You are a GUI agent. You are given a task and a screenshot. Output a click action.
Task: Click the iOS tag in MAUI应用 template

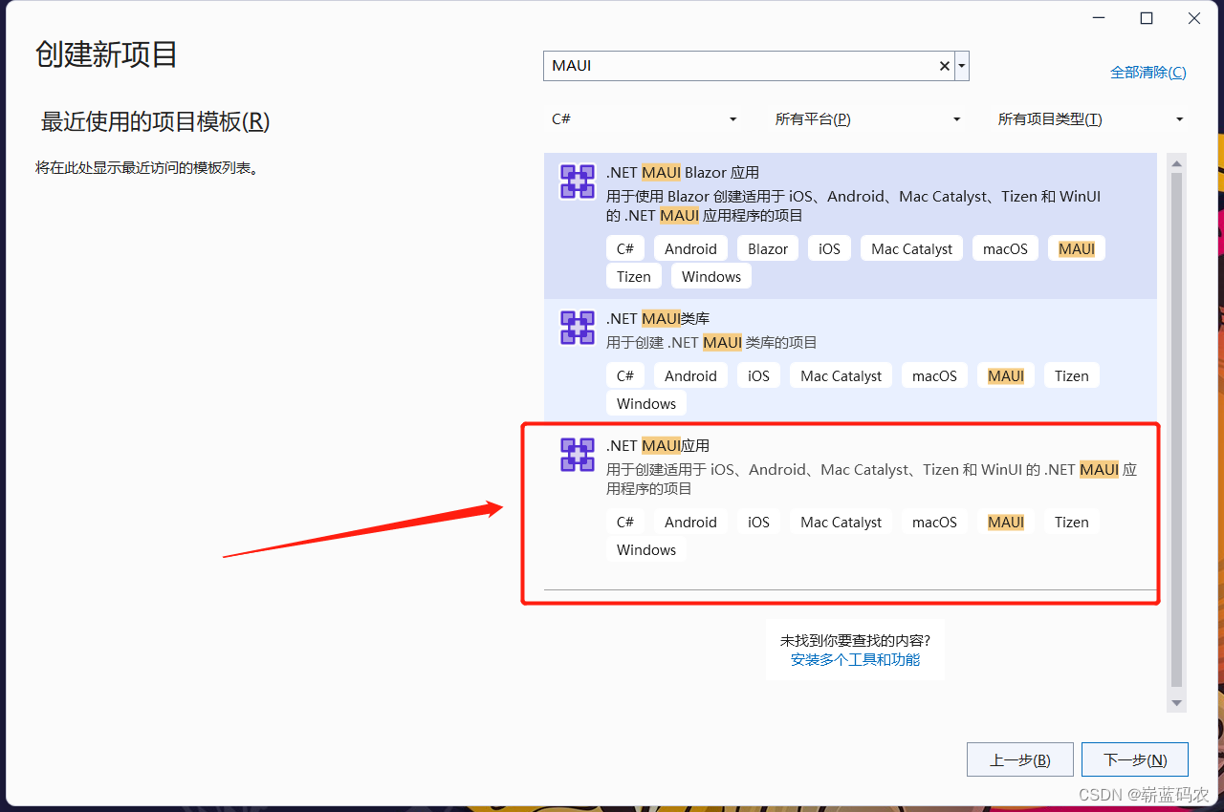758,523
